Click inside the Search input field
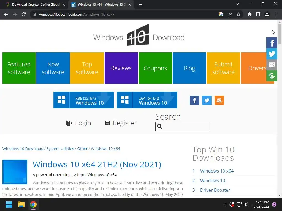This screenshot has height=211, width=282. click(x=183, y=126)
